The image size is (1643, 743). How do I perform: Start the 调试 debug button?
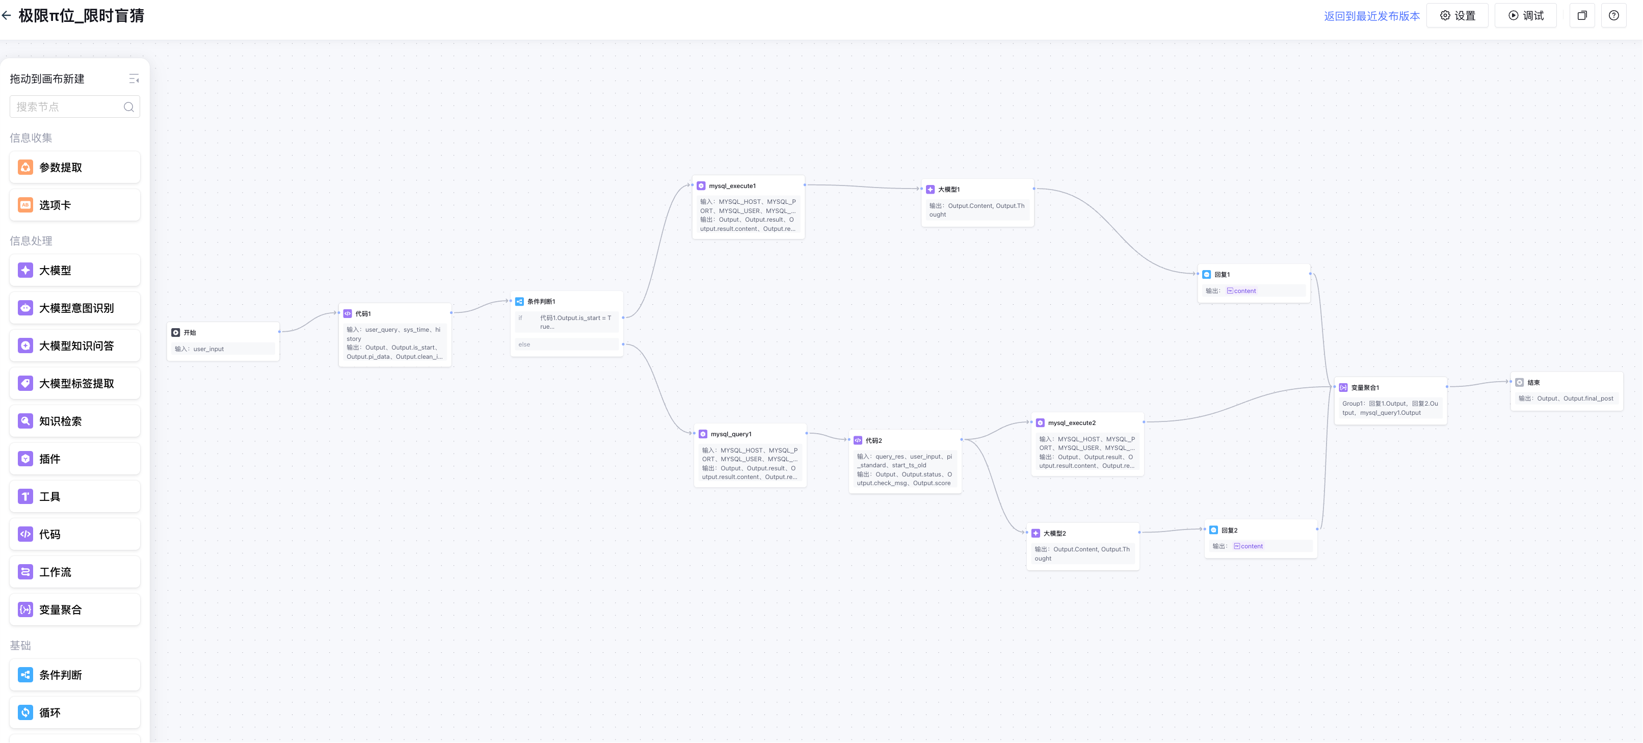1525,16
